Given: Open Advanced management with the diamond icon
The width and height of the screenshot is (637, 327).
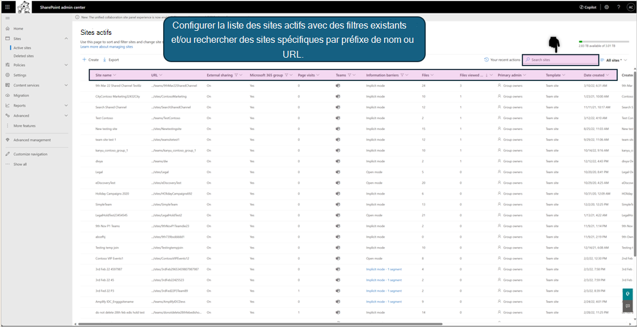Looking at the screenshot, I should [8, 140].
